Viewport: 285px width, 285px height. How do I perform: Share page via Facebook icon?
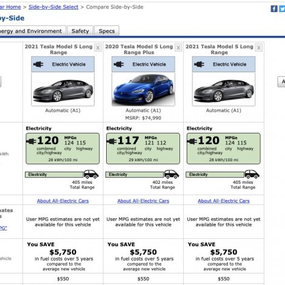click(274, 8)
